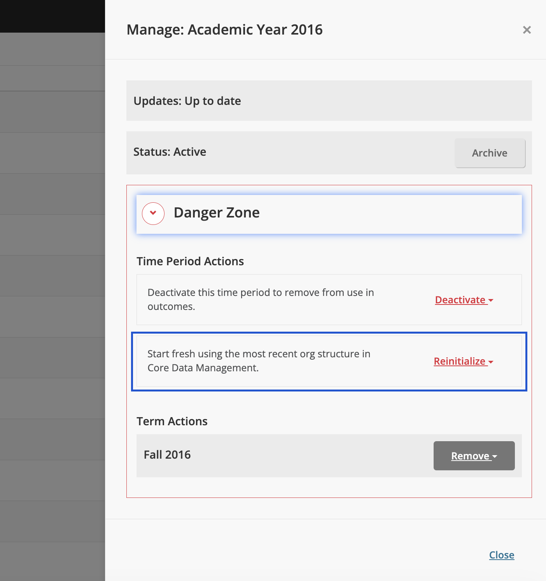Click the caret arrow next to Deactivate

click(x=491, y=301)
